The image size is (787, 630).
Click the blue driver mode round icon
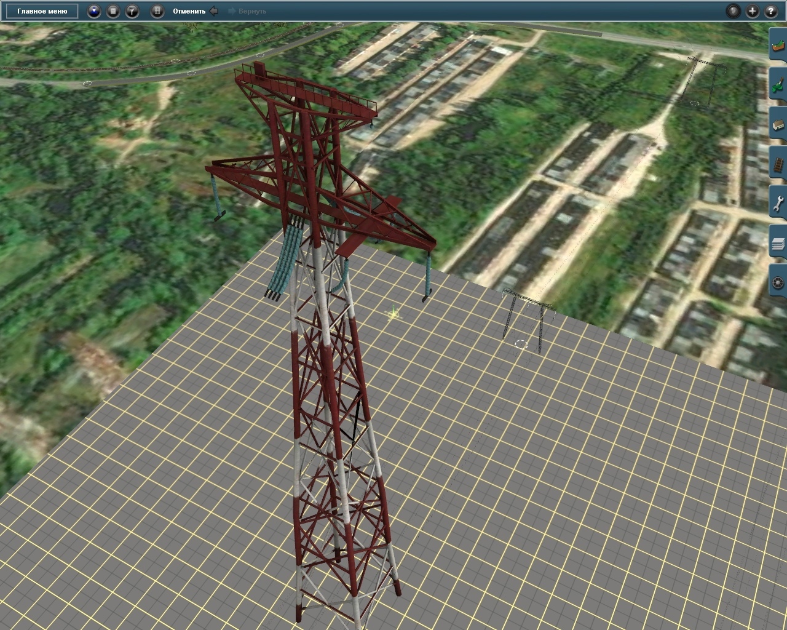click(94, 11)
